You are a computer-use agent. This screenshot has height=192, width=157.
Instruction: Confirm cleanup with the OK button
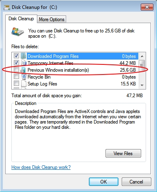click(103, 182)
